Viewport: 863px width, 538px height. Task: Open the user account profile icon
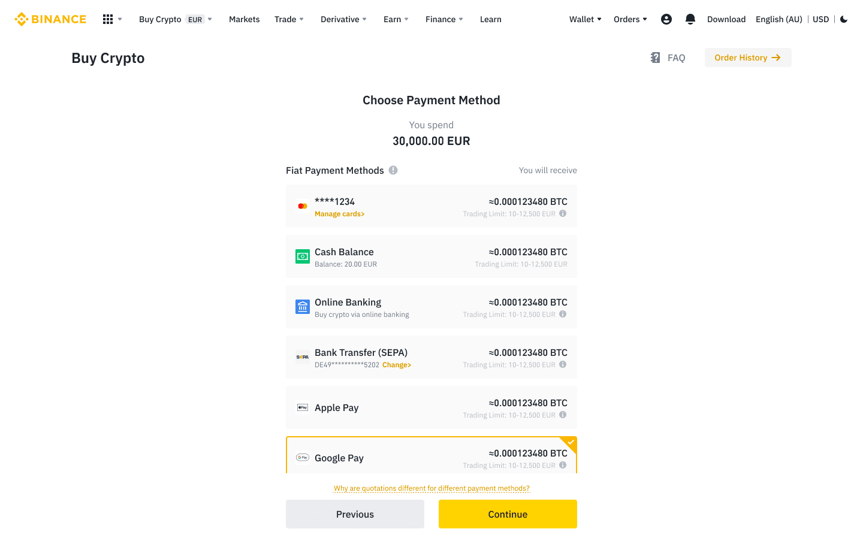pyautogui.click(x=666, y=19)
